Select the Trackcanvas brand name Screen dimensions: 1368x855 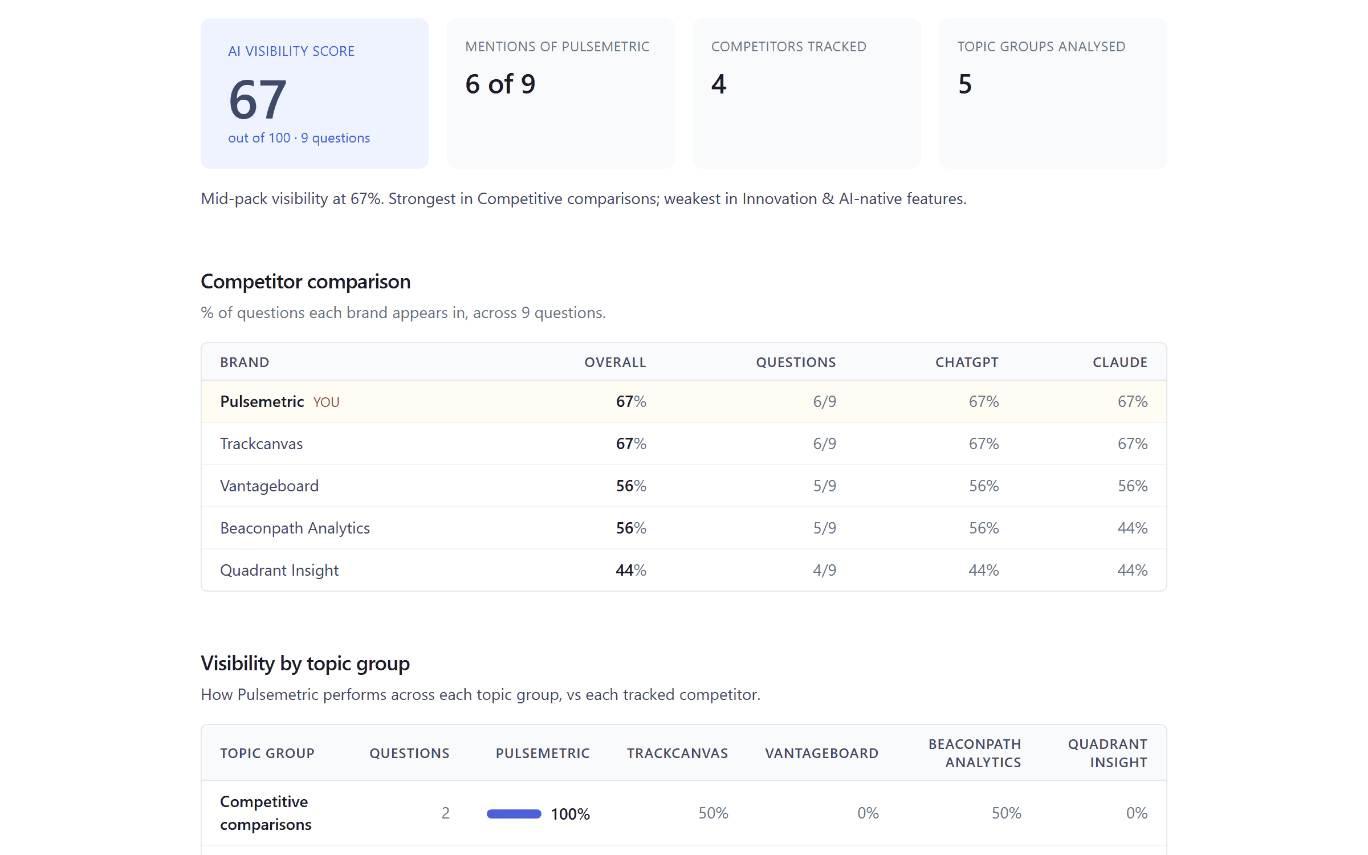262,443
